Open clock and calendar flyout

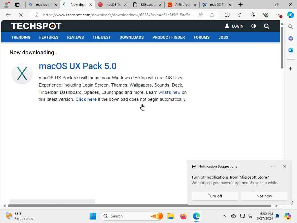pos(265,216)
